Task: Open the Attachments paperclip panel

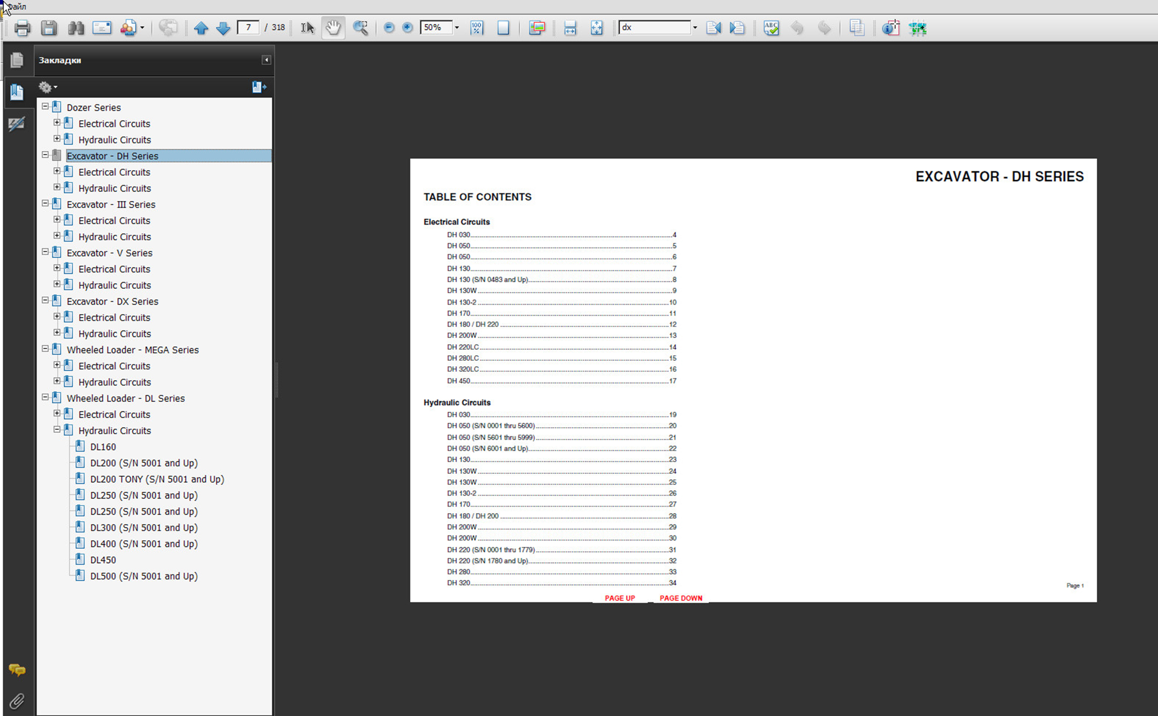Action: (x=17, y=701)
